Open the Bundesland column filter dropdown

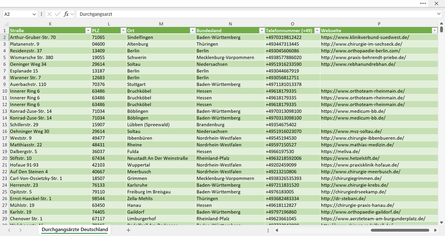click(262, 30)
